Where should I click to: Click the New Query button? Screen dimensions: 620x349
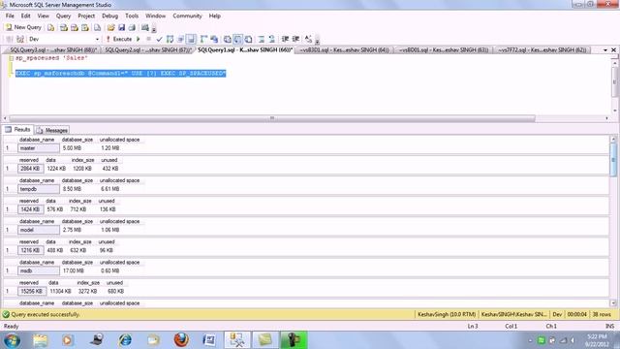pos(23,27)
